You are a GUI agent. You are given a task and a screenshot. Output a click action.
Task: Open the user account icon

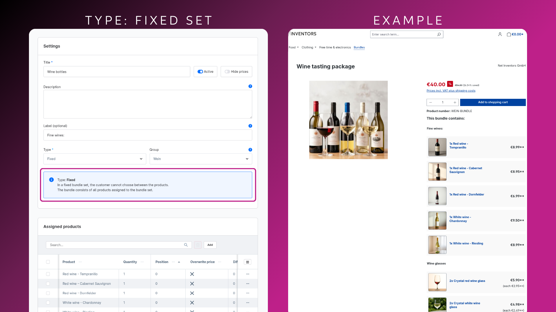[500, 34]
